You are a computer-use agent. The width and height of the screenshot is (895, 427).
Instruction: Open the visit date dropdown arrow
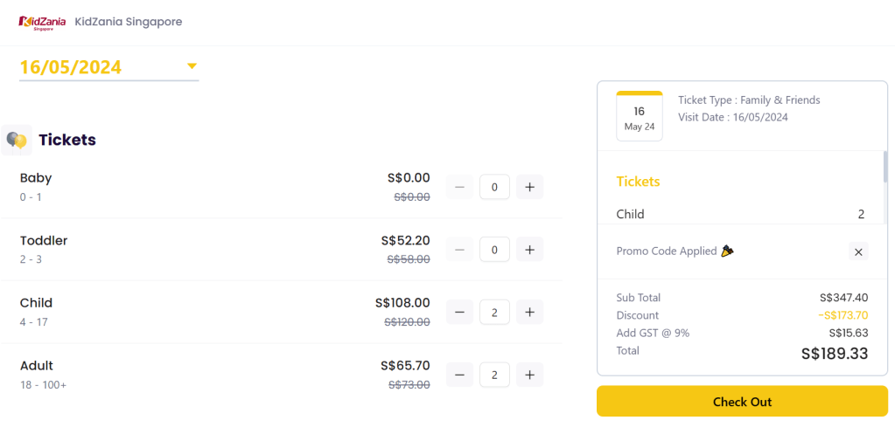click(192, 65)
